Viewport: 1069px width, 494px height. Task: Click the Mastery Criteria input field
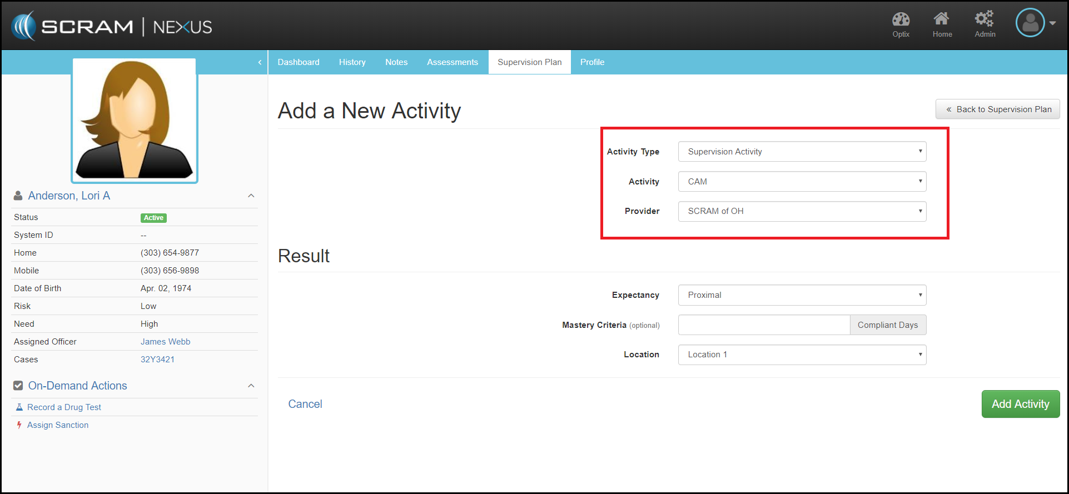(x=764, y=325)
